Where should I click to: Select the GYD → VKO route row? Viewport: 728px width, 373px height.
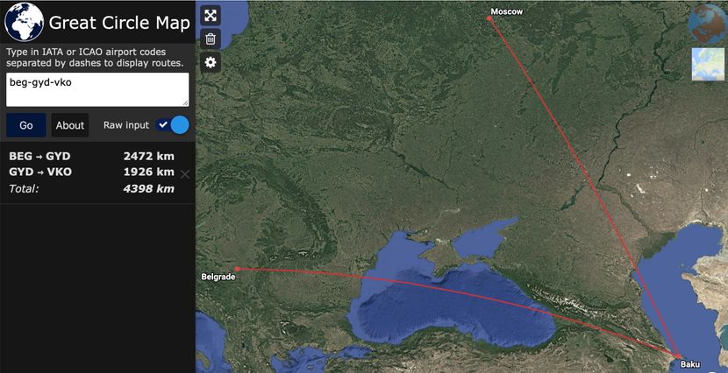pos(91,172)
